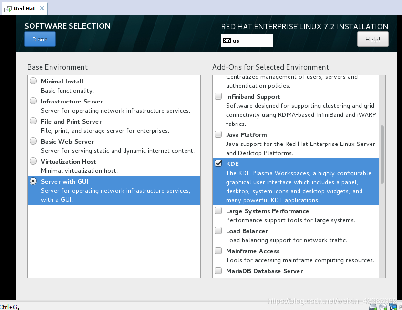The image size is (402, 310).
Task: Click the Infiniband Support label text
Action: (253, 97)
